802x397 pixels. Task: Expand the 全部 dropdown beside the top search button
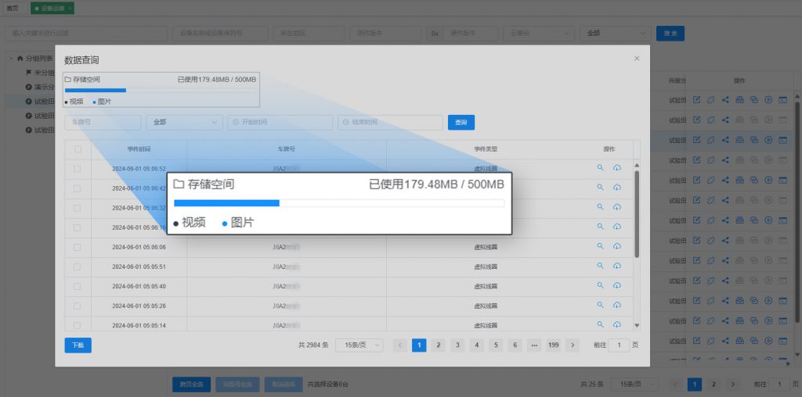(x=615, y=34)
